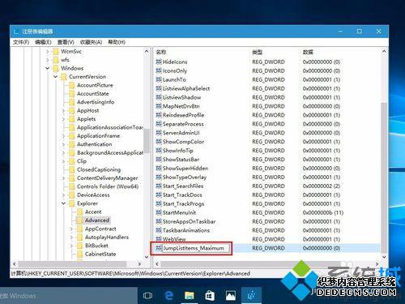This screenshot has height=304, width=405.
Task: Open the 编辑(E) menu
Action: click(x=43, y=42)
